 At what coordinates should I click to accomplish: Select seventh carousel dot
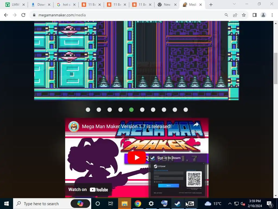[x=153, y=110]
